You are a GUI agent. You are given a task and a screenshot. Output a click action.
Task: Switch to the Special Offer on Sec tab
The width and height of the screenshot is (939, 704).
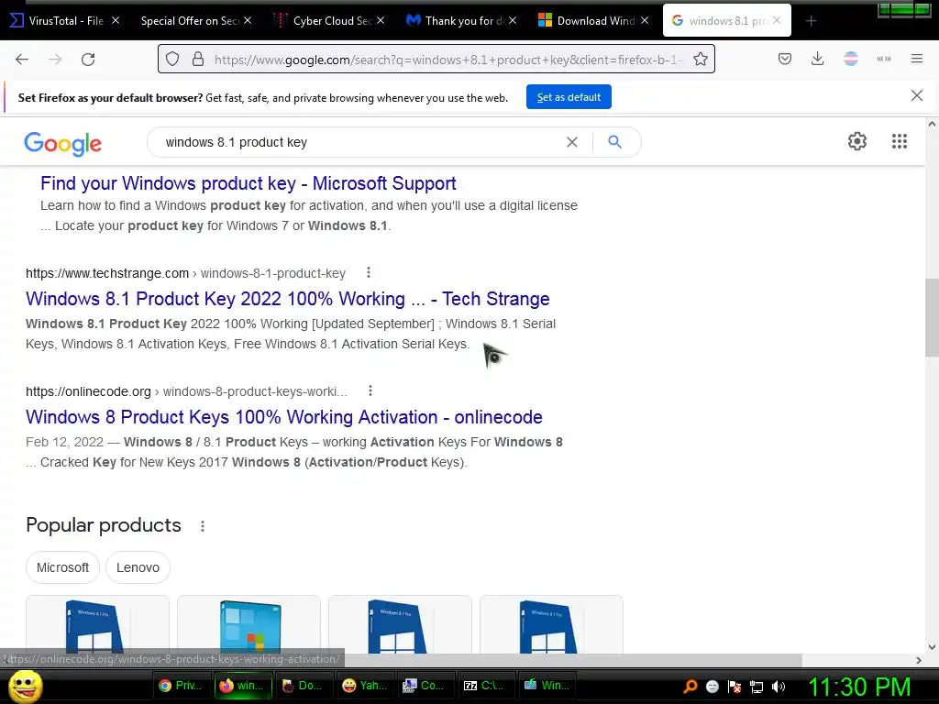point(190,21)
